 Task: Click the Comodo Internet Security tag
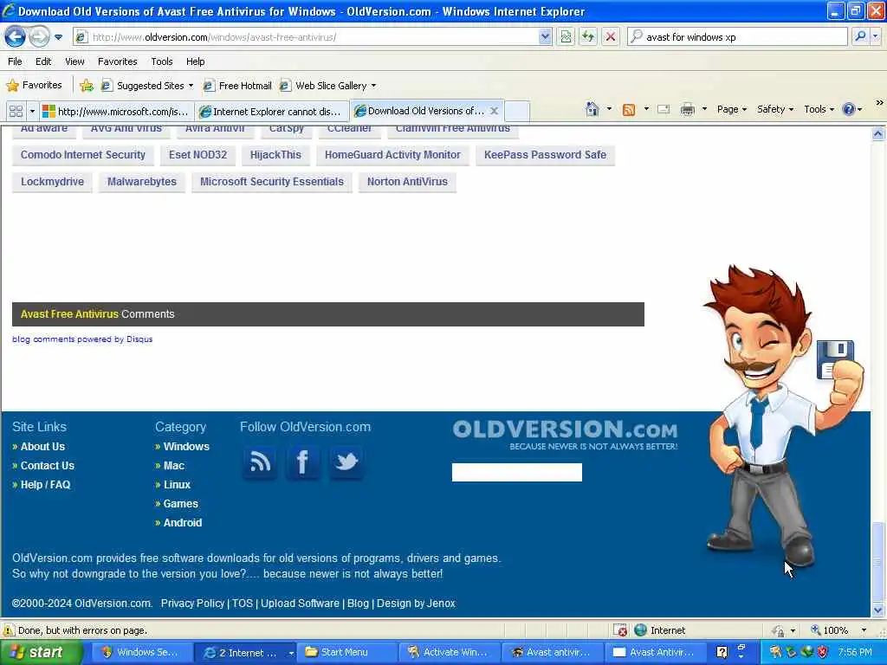click(x=83, y=155)
